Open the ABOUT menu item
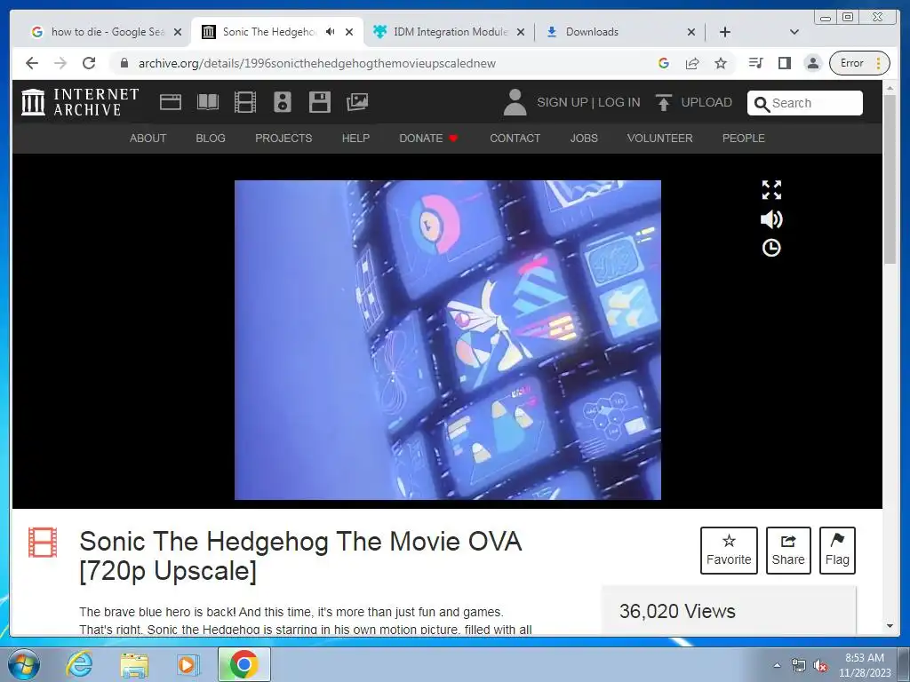The width and height of the screenshot is (910, 682). coord(148,138)
